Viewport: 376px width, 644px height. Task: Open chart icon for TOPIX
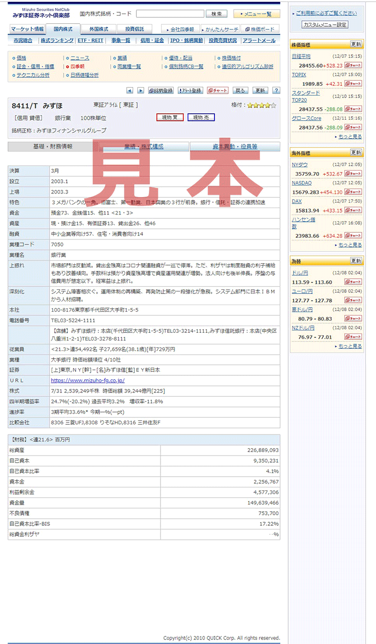click(353, 84)
